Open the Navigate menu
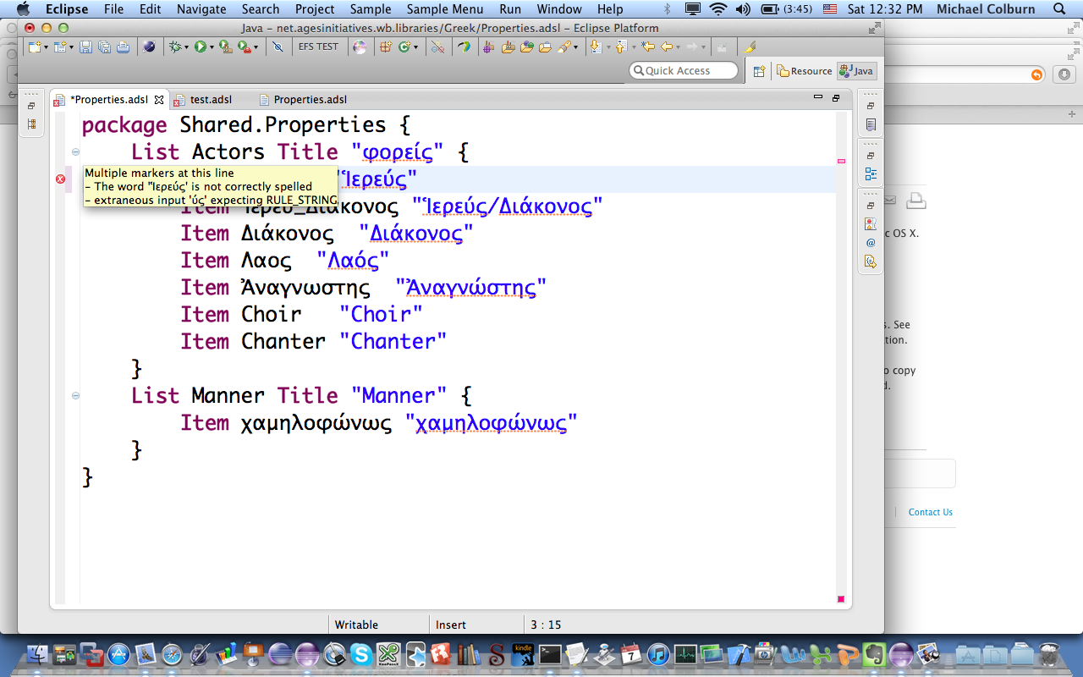Screen dimensions: 1083x677 [x=201, y=9]
